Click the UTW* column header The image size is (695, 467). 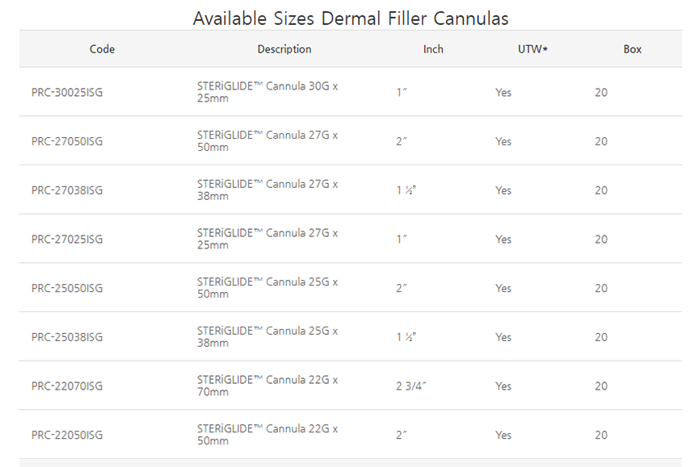(533, 49)
